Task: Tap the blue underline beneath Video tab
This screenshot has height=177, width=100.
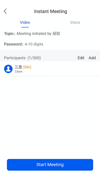Action: click(x=25, y=27)
